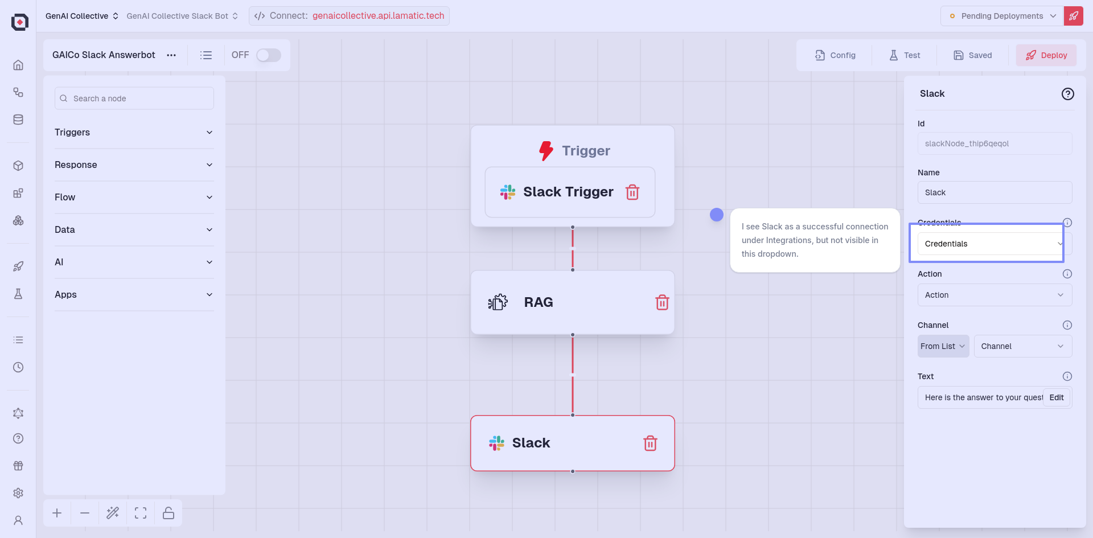Click the fit-to-screen icon
1093x538 pixels.
coord(141,513)
